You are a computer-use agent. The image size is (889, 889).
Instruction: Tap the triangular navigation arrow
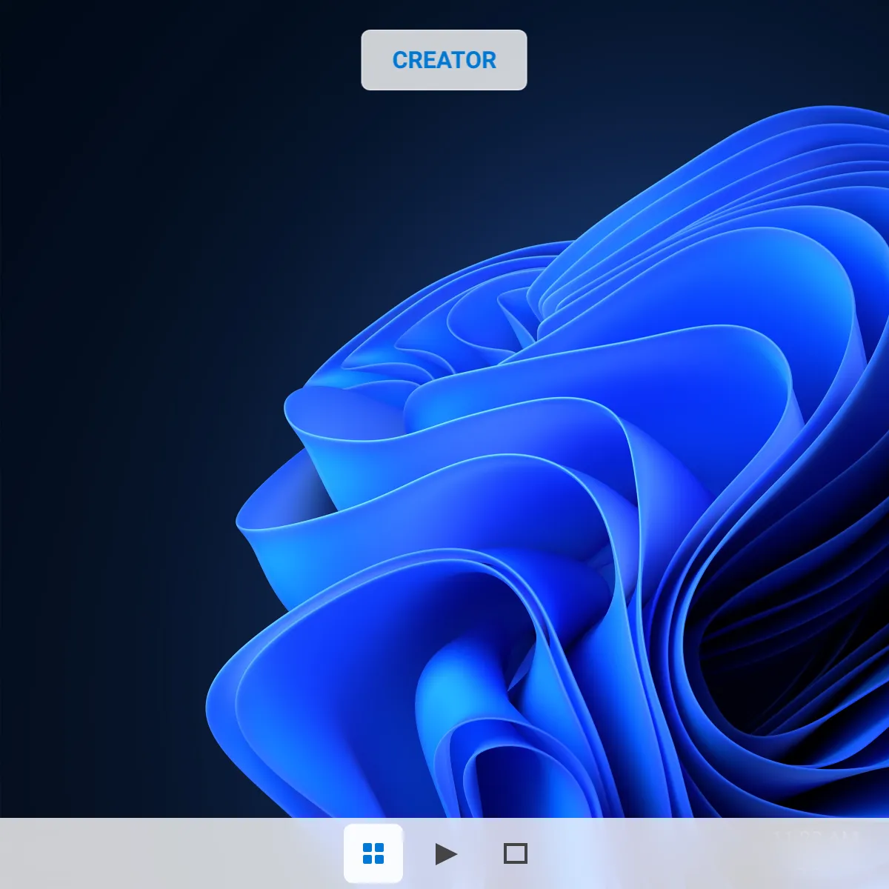pos(444,853)
